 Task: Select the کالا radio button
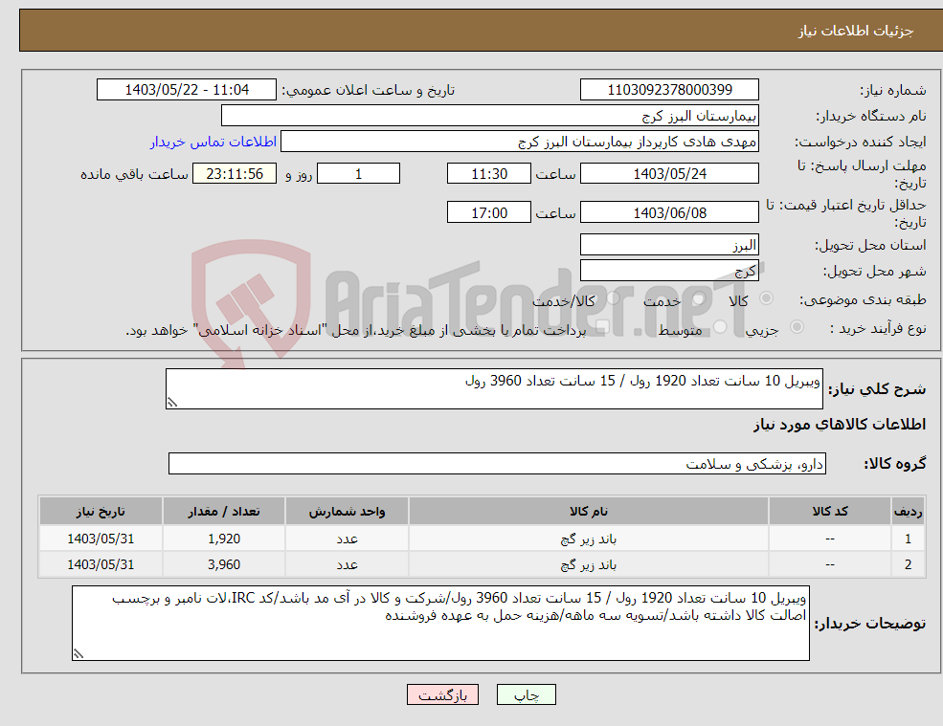[766, 298]
